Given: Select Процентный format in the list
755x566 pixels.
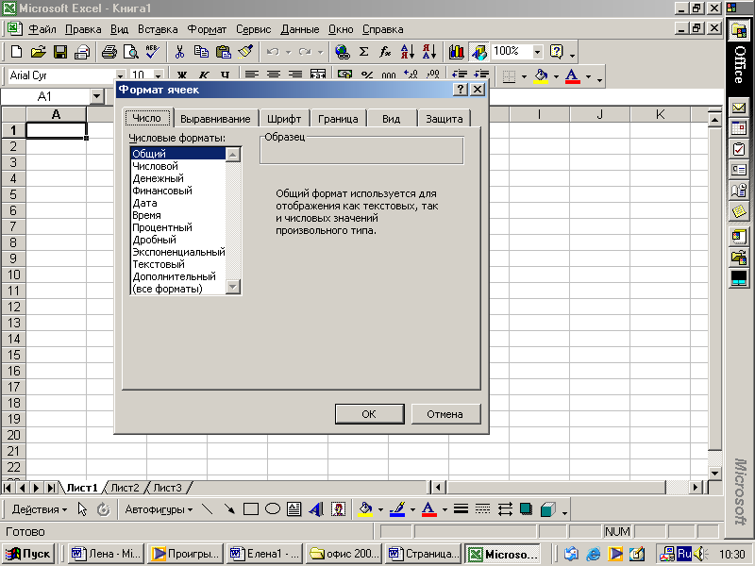Looking at the screenshot, I should pos(178,227).
